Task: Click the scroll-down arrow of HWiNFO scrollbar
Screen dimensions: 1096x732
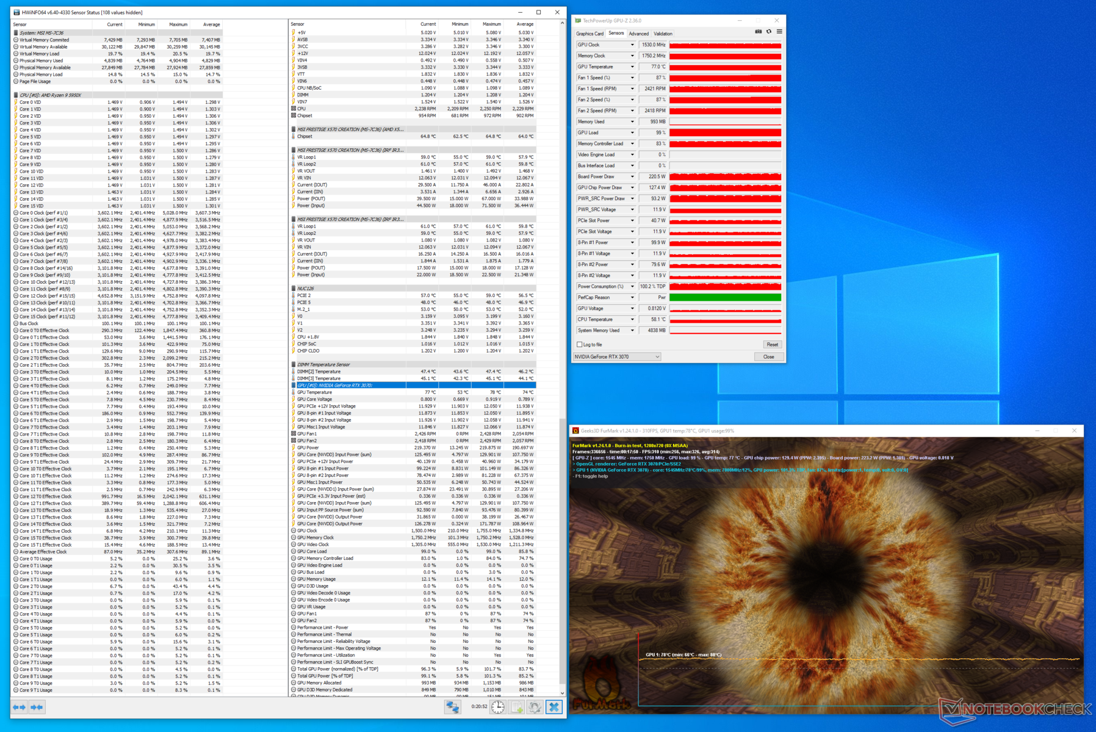Action: tap(563, 693)
